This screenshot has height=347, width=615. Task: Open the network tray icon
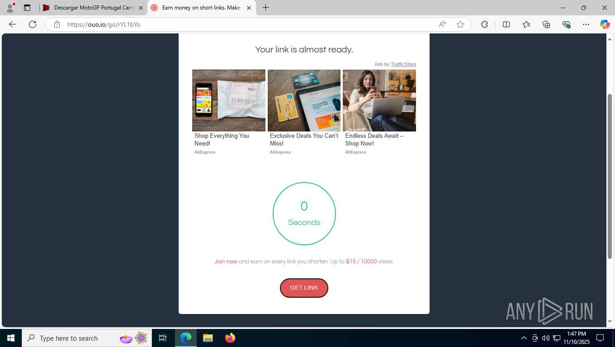click(557, 338)
